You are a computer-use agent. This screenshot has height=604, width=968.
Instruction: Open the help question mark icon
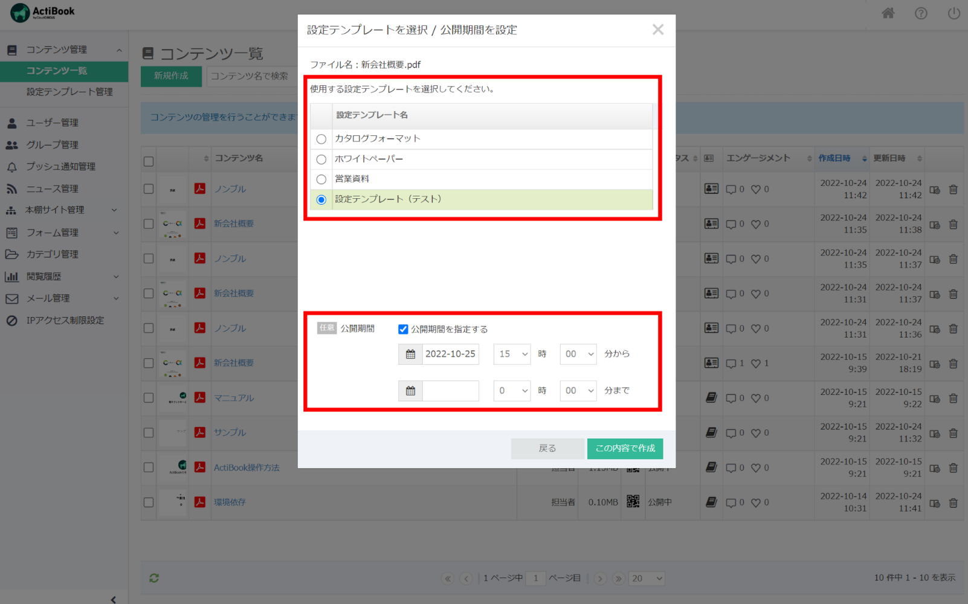coord(921,13)
